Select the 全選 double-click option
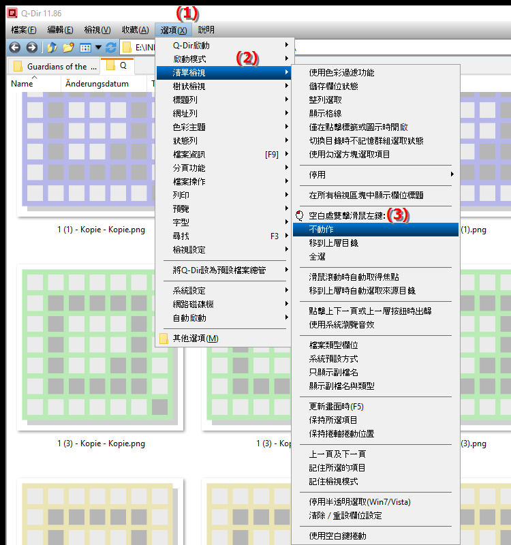 point(376,257)
